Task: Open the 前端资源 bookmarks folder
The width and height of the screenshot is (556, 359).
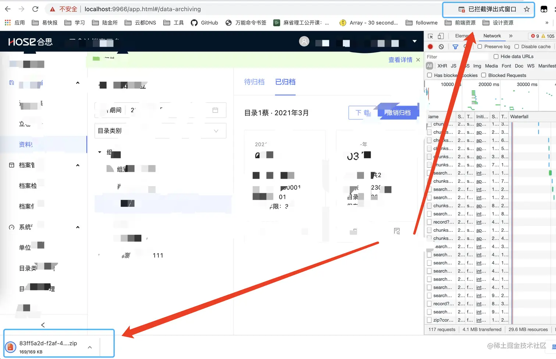Action: [x=460, y=23]
